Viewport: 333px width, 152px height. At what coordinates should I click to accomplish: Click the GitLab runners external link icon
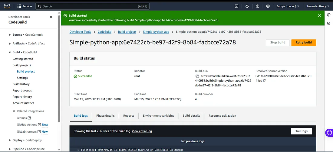tap(39, 132)
